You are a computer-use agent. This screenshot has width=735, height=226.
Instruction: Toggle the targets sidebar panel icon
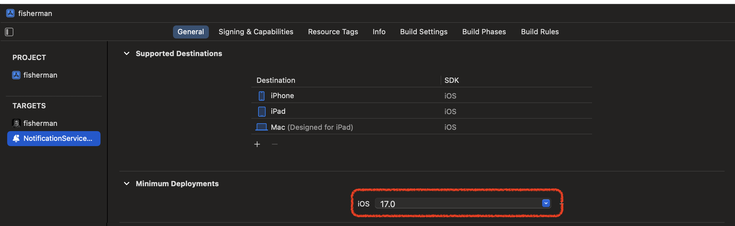(9, 32)
